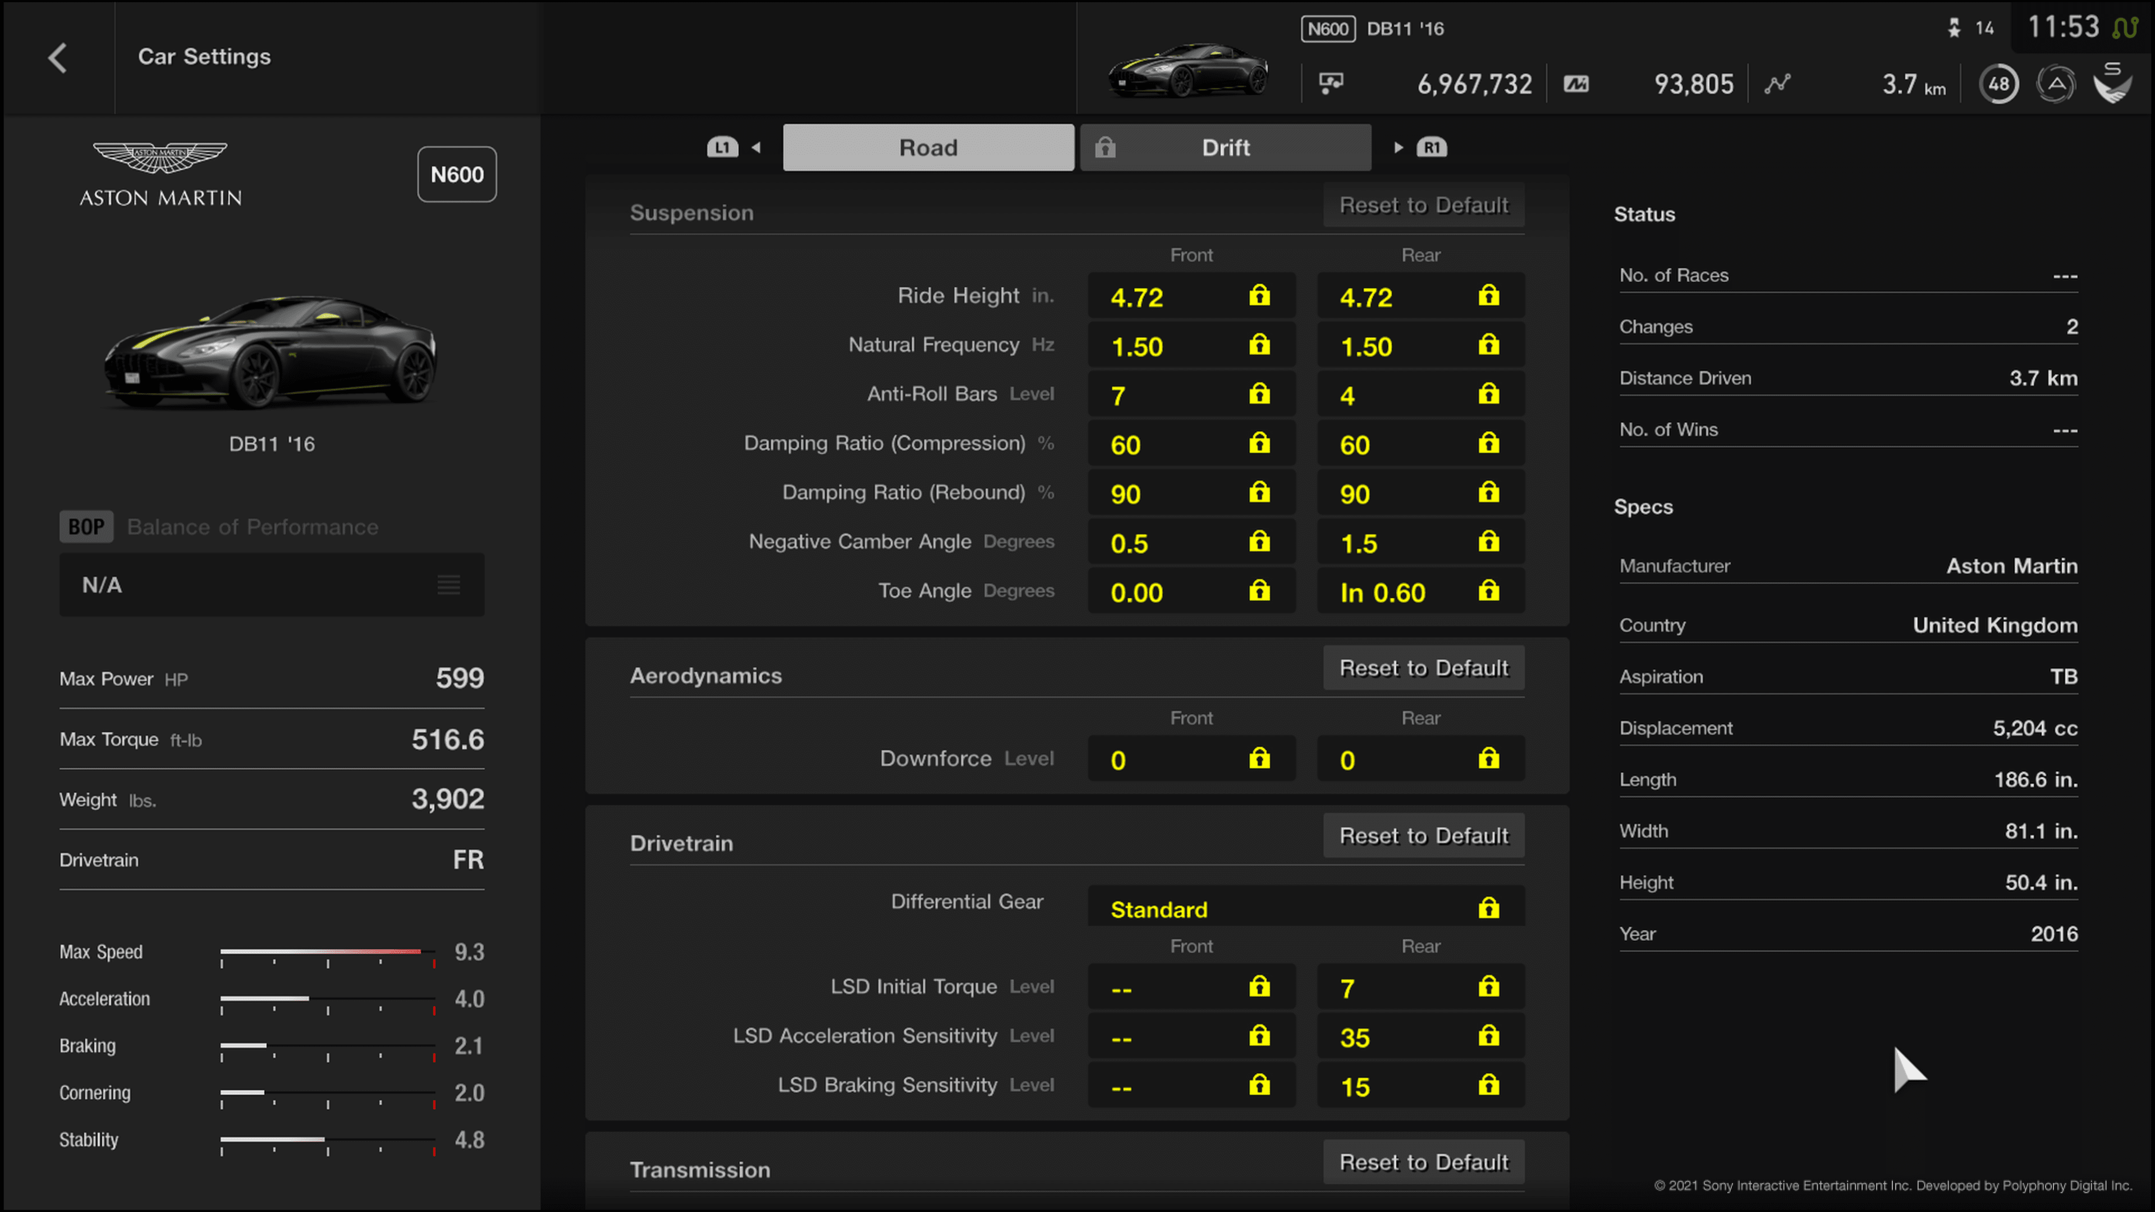Toggle lock on front Damping Ratio Compression
2155x1212 pixels.
pyautogui.click(x=1259, y=443)
